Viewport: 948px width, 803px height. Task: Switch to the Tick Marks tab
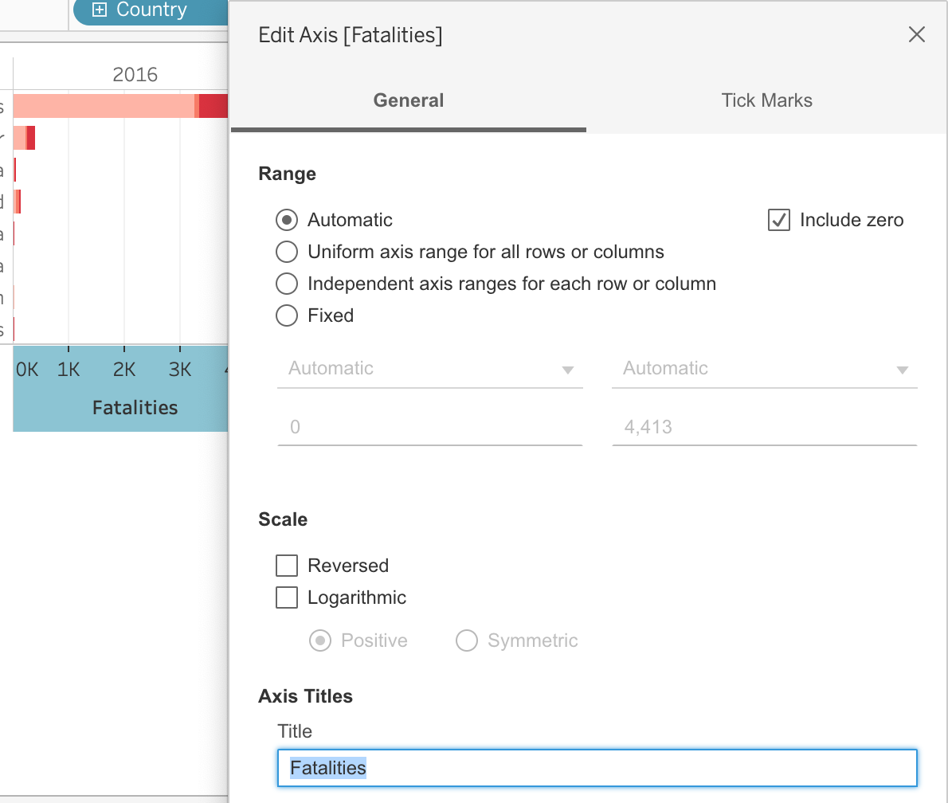[x=766, y=100]
